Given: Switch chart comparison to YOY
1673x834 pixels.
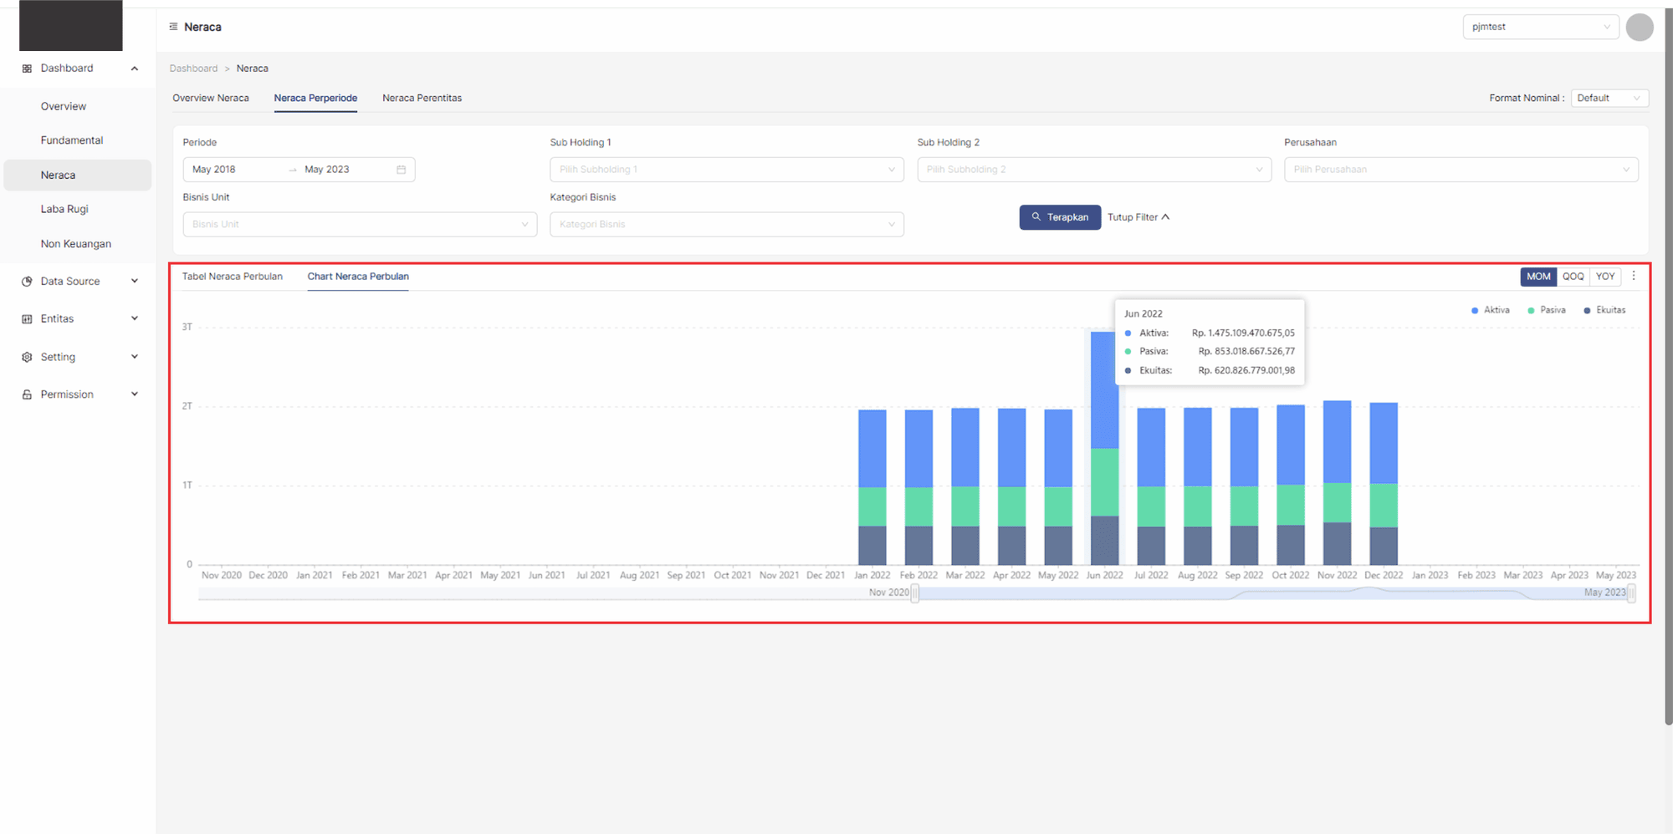Looking at the screenshot, I should point(1604,277).
